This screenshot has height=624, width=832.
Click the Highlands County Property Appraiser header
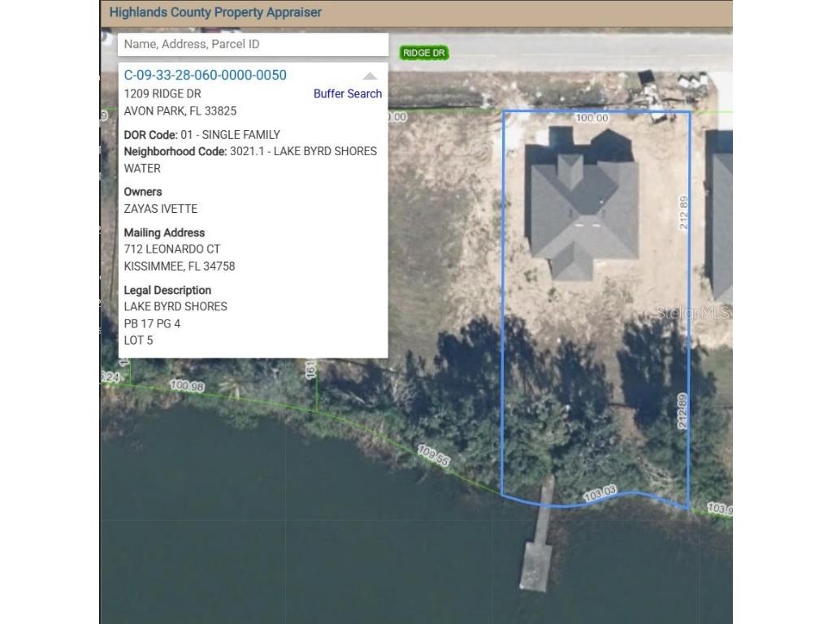216,12
